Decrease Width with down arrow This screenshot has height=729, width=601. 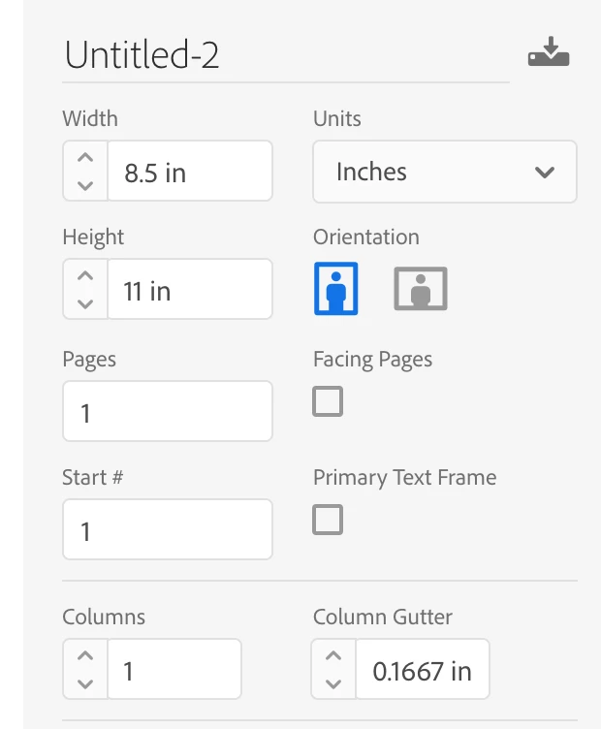point(85,185)
